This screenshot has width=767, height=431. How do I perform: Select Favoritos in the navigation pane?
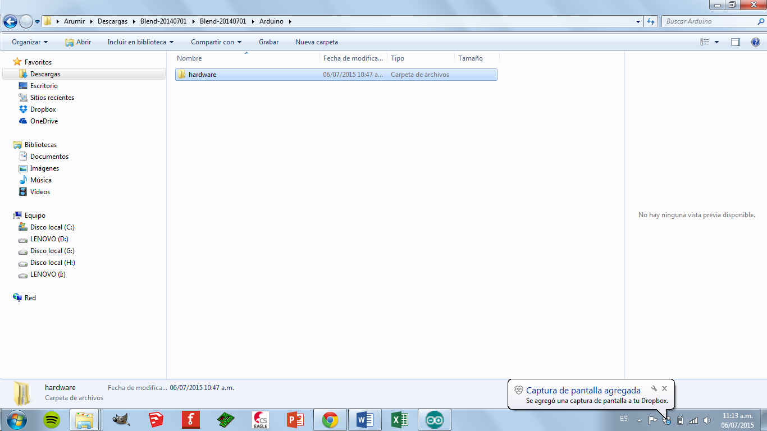(x=38, y=62)
